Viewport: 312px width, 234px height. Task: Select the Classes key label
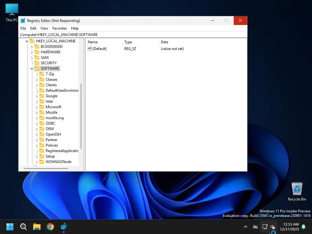[51, 80]
